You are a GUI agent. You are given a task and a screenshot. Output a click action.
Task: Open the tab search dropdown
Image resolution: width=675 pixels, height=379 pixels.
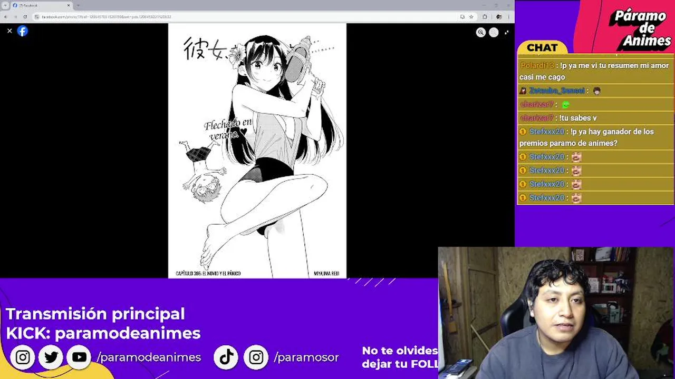pyautogui.click(x=5, y=5)
